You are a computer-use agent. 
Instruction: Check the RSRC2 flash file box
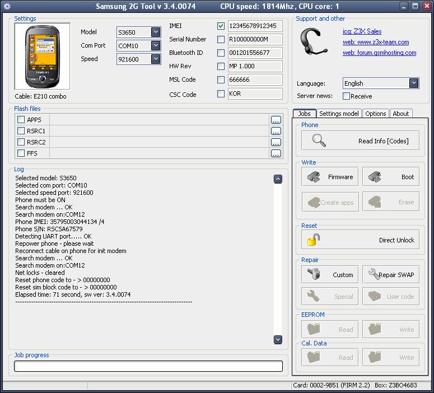(21, 142)
